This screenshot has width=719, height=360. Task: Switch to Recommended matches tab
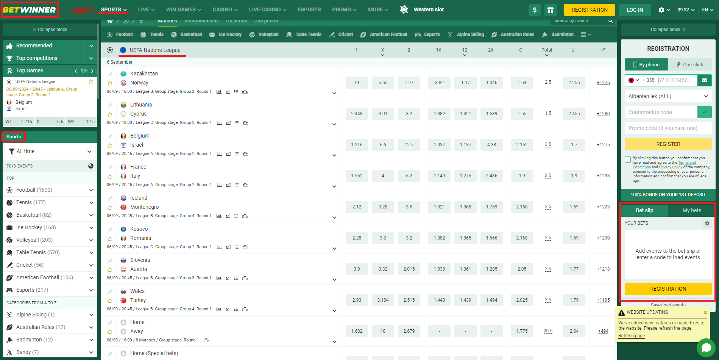[x=201, y=21]
